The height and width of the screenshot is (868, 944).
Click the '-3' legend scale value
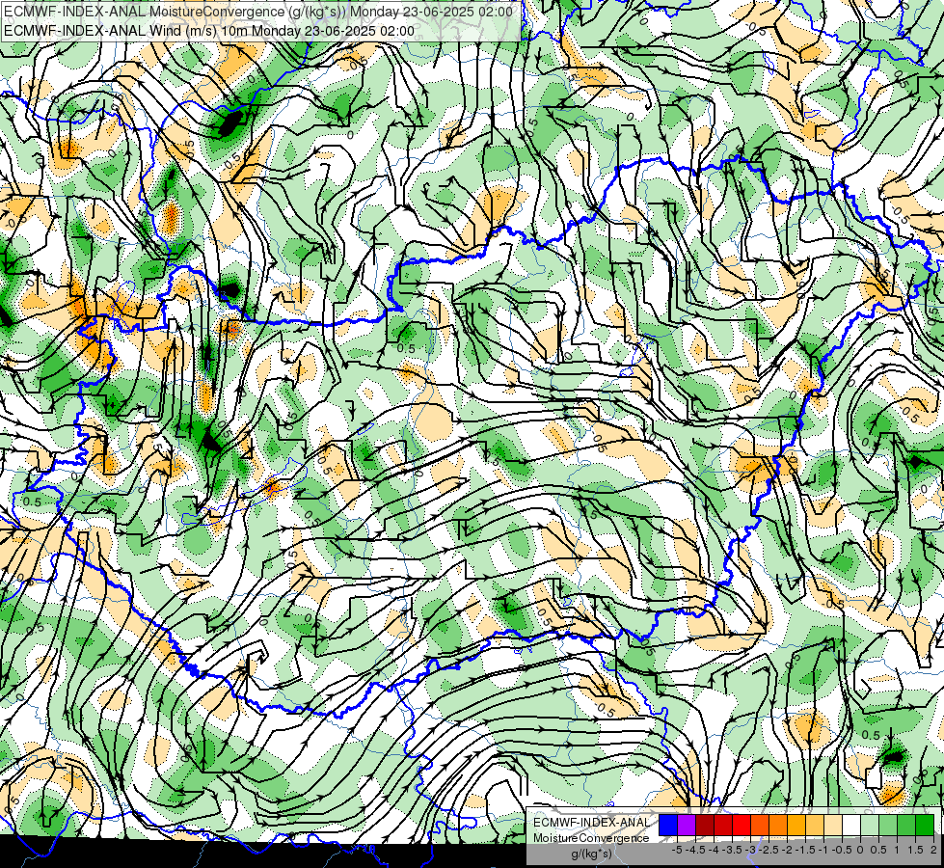pos(751,850)
